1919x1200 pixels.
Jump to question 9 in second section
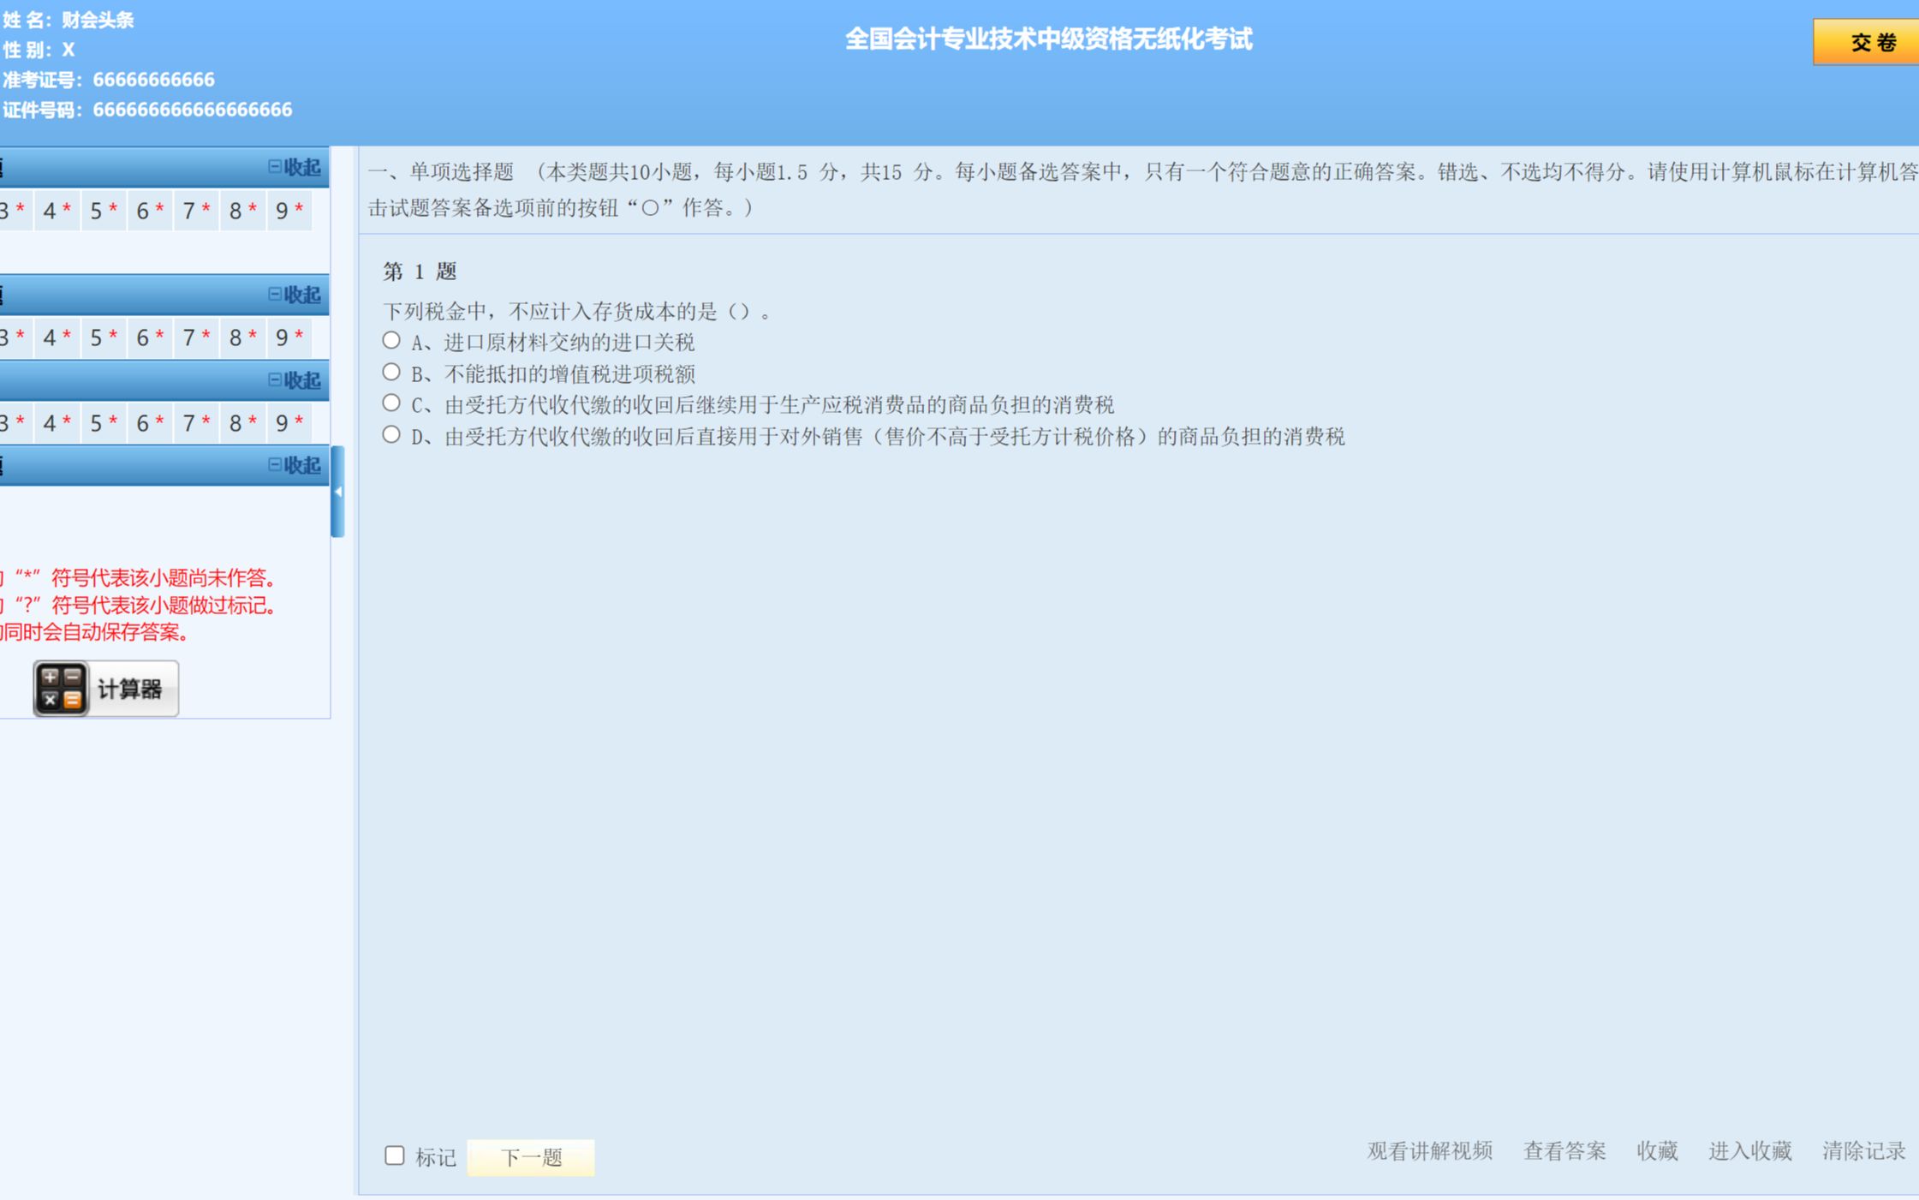289,338
